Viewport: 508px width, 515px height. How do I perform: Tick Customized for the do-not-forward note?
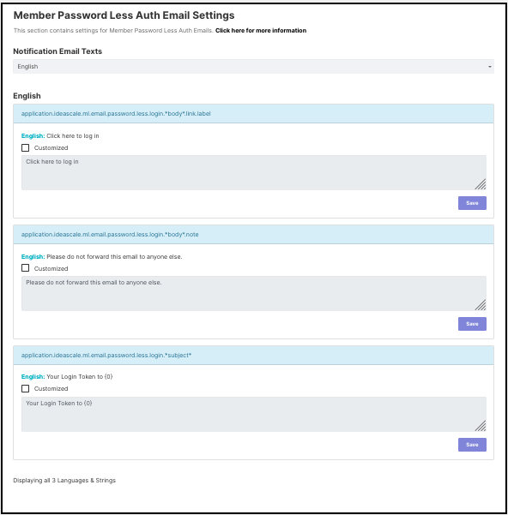tap(26, 268)
